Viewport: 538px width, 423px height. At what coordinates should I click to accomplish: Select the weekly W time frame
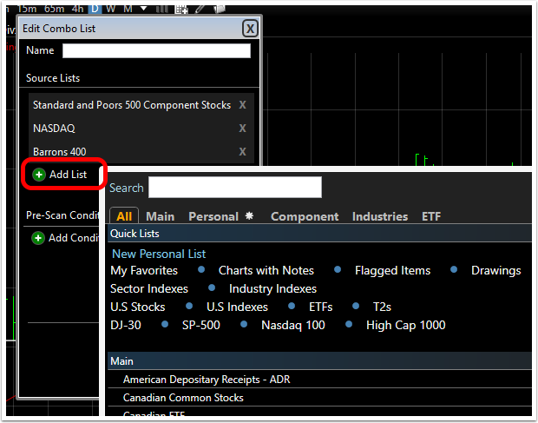pos(111,9)
